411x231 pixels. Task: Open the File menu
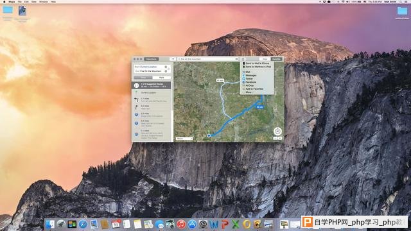20,1
